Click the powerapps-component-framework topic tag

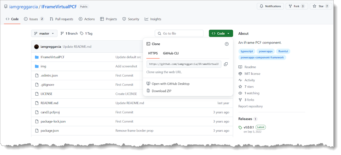coord(262,57)
